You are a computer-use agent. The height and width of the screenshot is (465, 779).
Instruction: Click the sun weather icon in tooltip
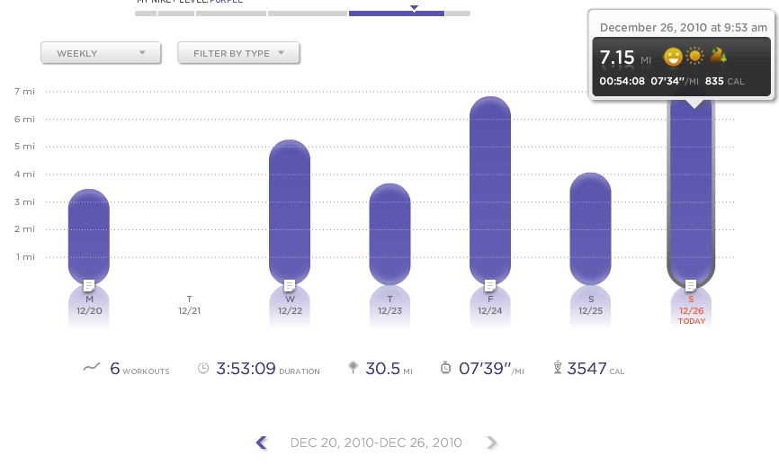[694, 58]
